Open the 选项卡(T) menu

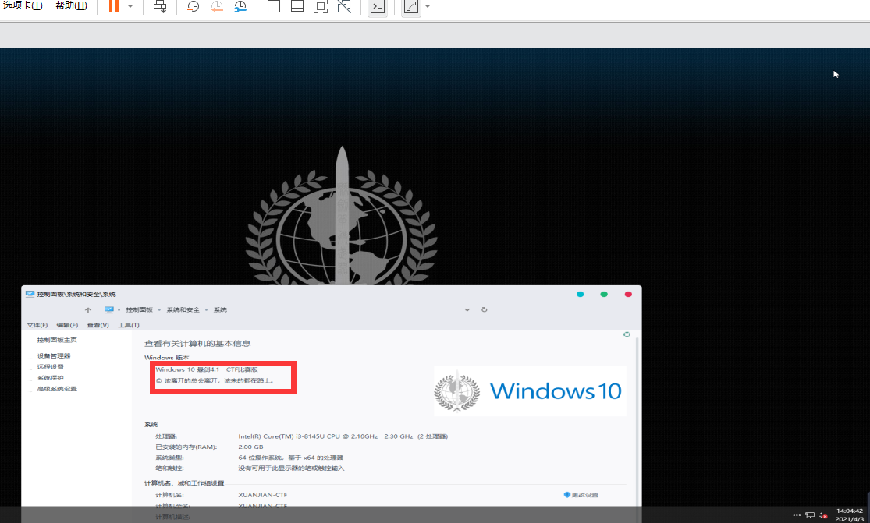tap(23, 5)
